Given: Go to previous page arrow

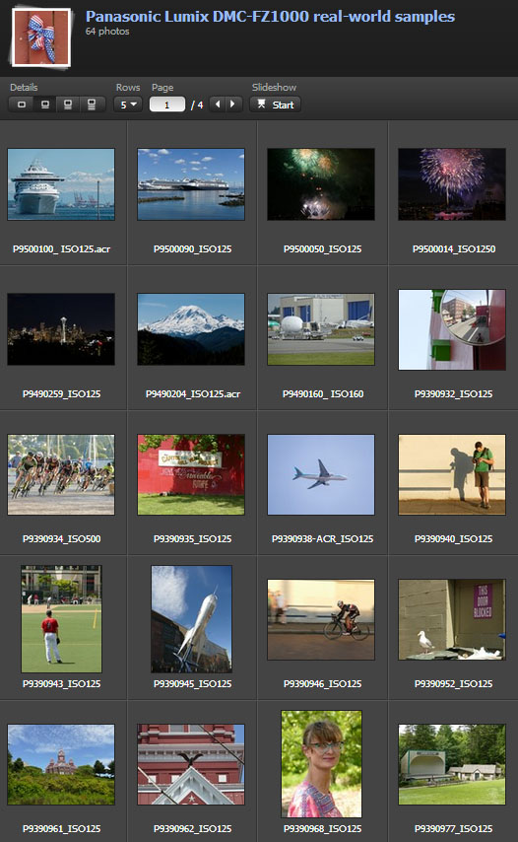Looking at the screenshot, I should [218, 105].
